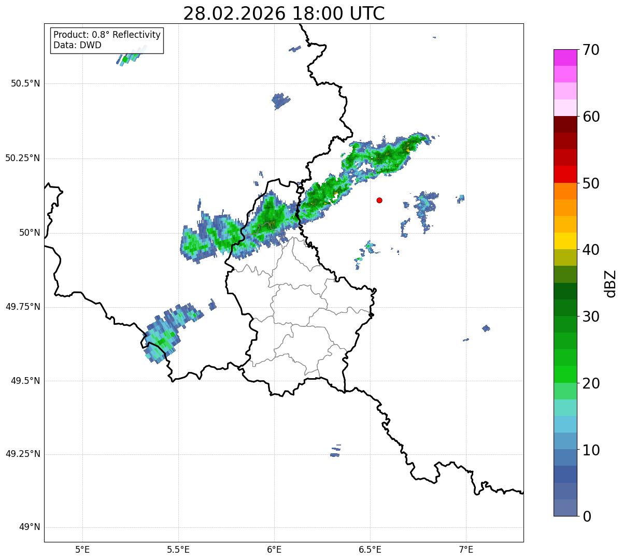The image size is (623, 560).
Task: Click the red location marker dot
Action: coord(379,200)
